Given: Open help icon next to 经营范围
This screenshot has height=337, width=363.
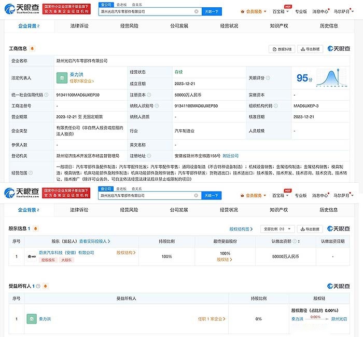Looking at the screenshot, I should (31, 173).
